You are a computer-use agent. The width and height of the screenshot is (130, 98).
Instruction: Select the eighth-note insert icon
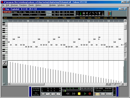coord(90,13)
